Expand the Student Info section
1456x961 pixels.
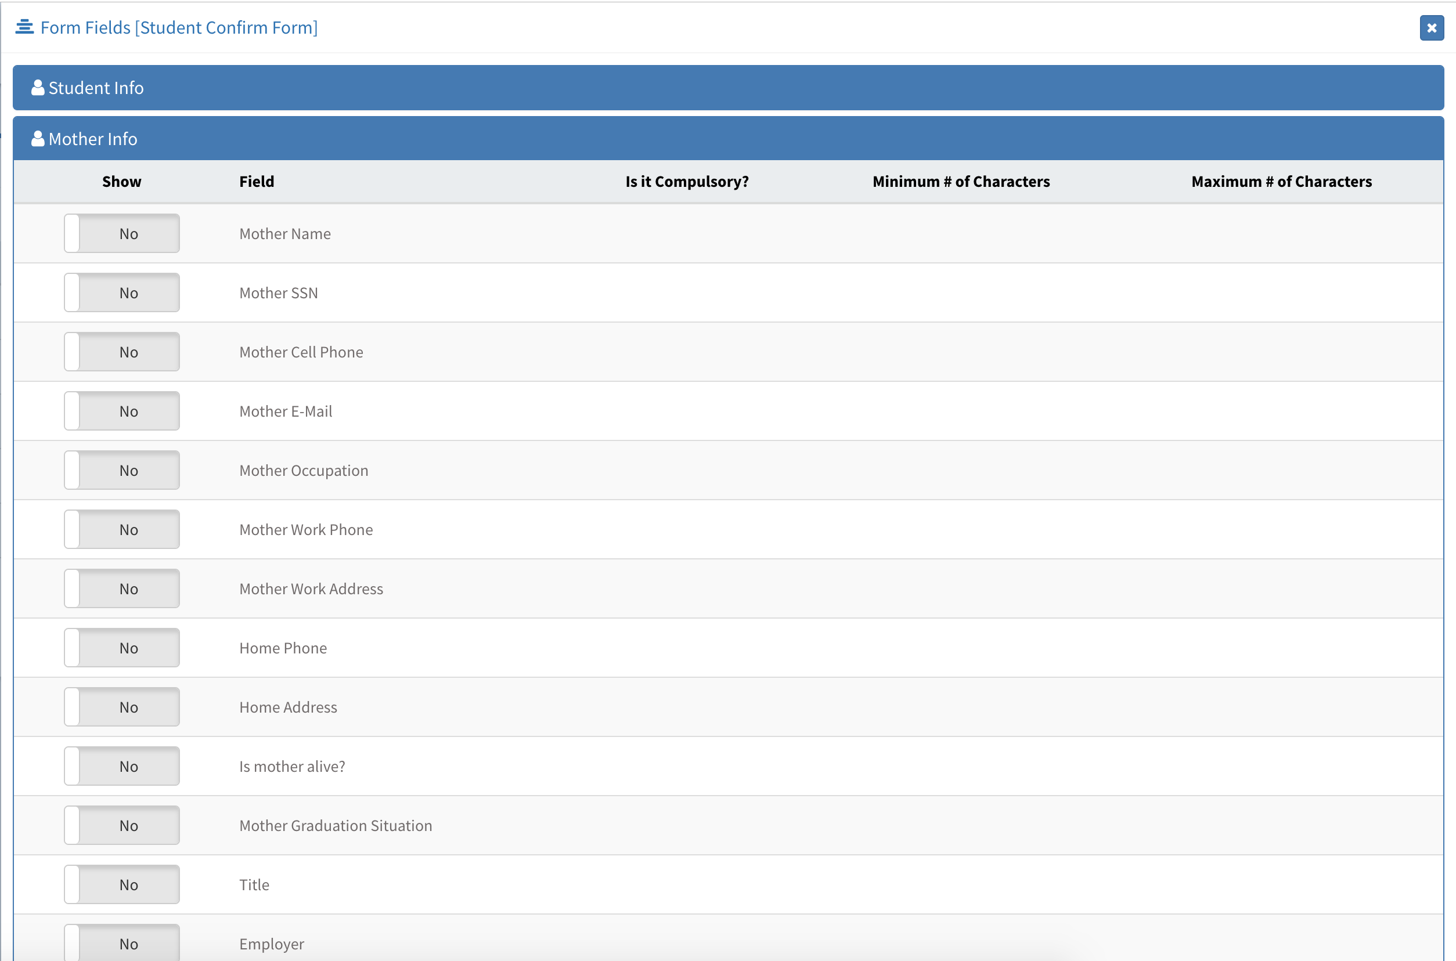pos(727,88)
